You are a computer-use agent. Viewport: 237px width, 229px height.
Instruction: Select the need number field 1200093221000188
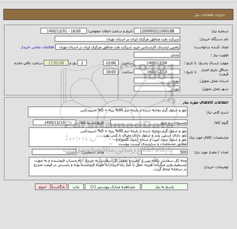157,31
